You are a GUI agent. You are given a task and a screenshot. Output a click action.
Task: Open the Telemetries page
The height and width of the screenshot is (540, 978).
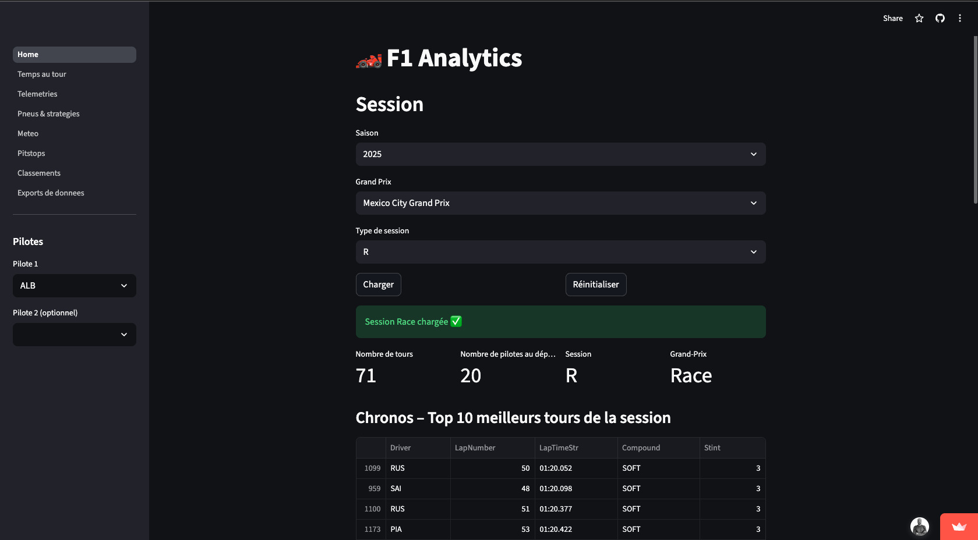(x=37, y=94)
